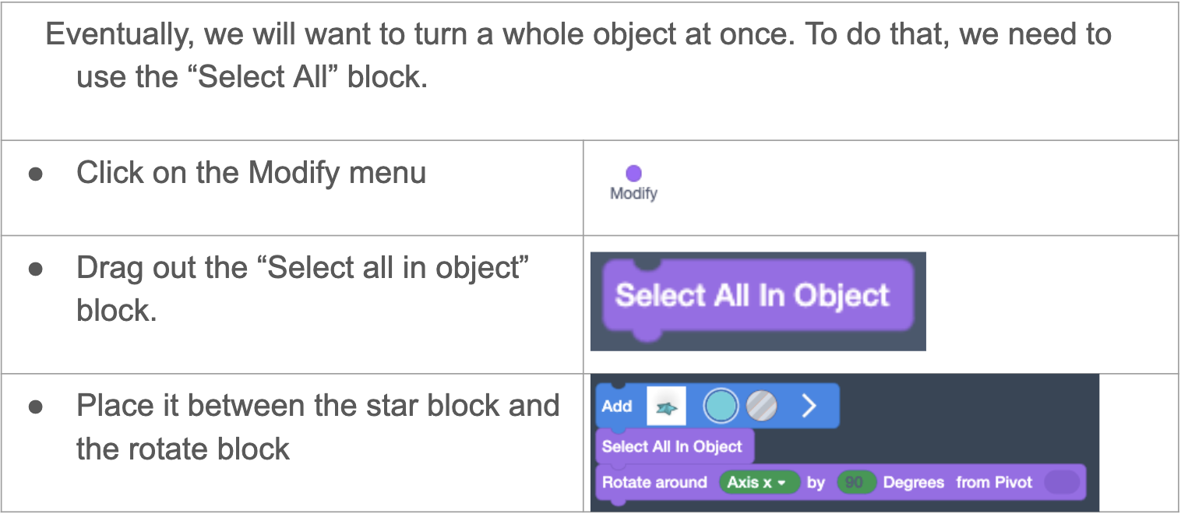1181x514 pixels.
Task: Click the star shape thumbnail in Add block
Action: coord(666,406)
